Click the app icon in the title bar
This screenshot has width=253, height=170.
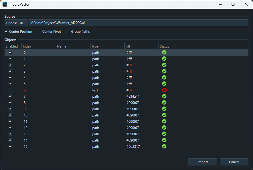click(5, 5)
